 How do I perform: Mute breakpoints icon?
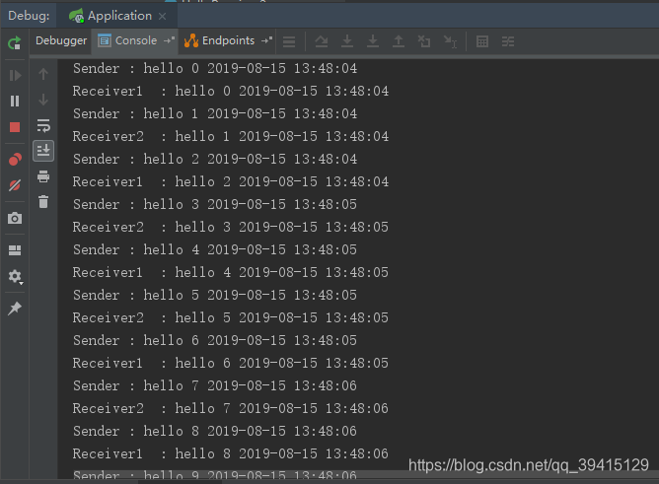click(15, 185)
